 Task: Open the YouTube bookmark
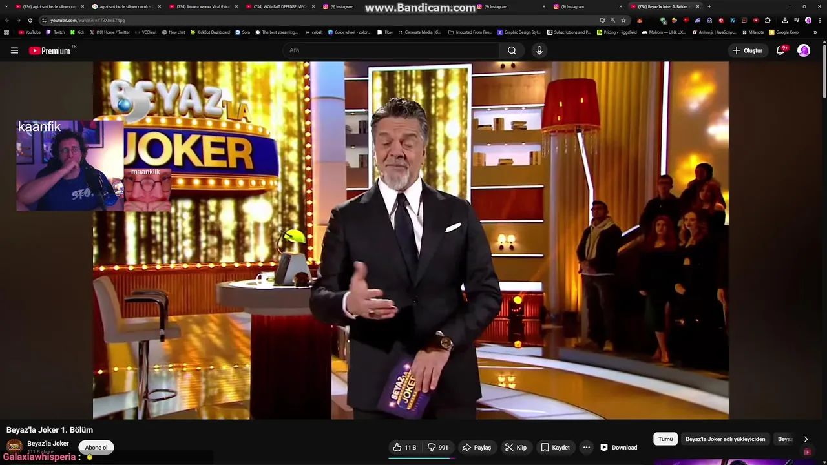click(x=30, y=32)
